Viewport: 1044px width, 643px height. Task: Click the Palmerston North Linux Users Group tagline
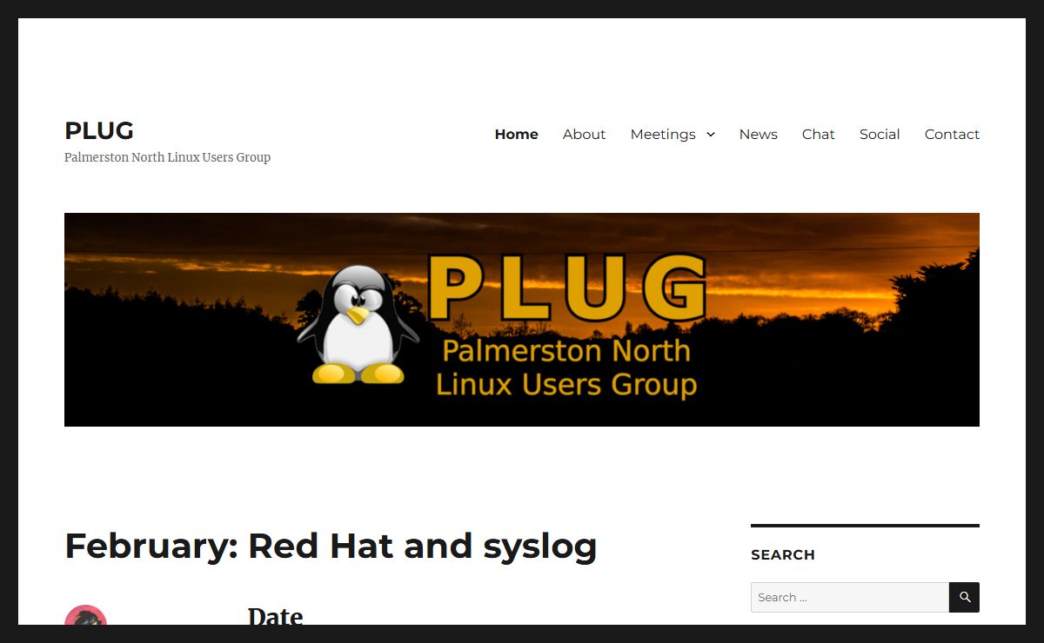167,157
